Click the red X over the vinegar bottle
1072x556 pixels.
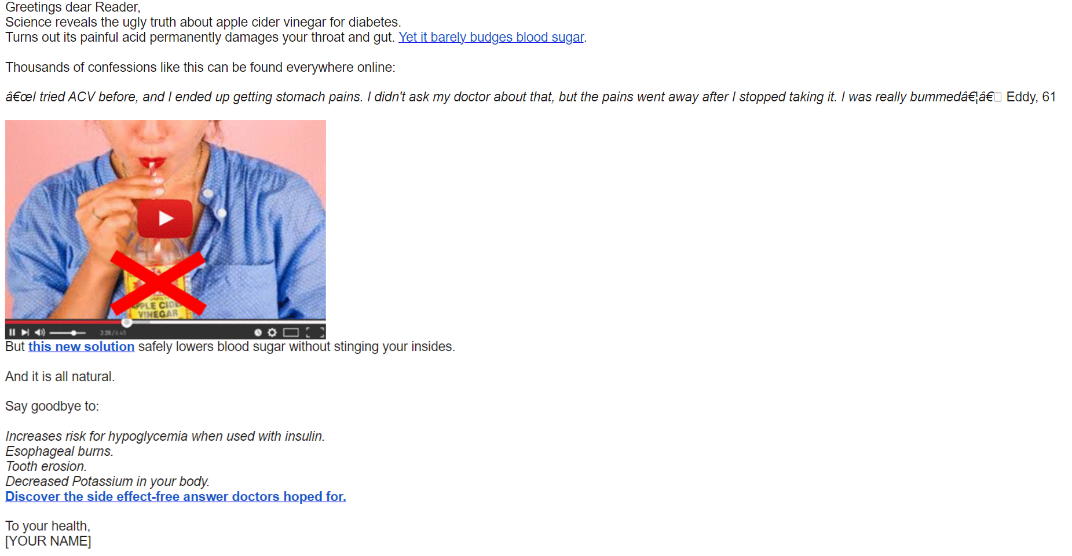coord(158,283)
